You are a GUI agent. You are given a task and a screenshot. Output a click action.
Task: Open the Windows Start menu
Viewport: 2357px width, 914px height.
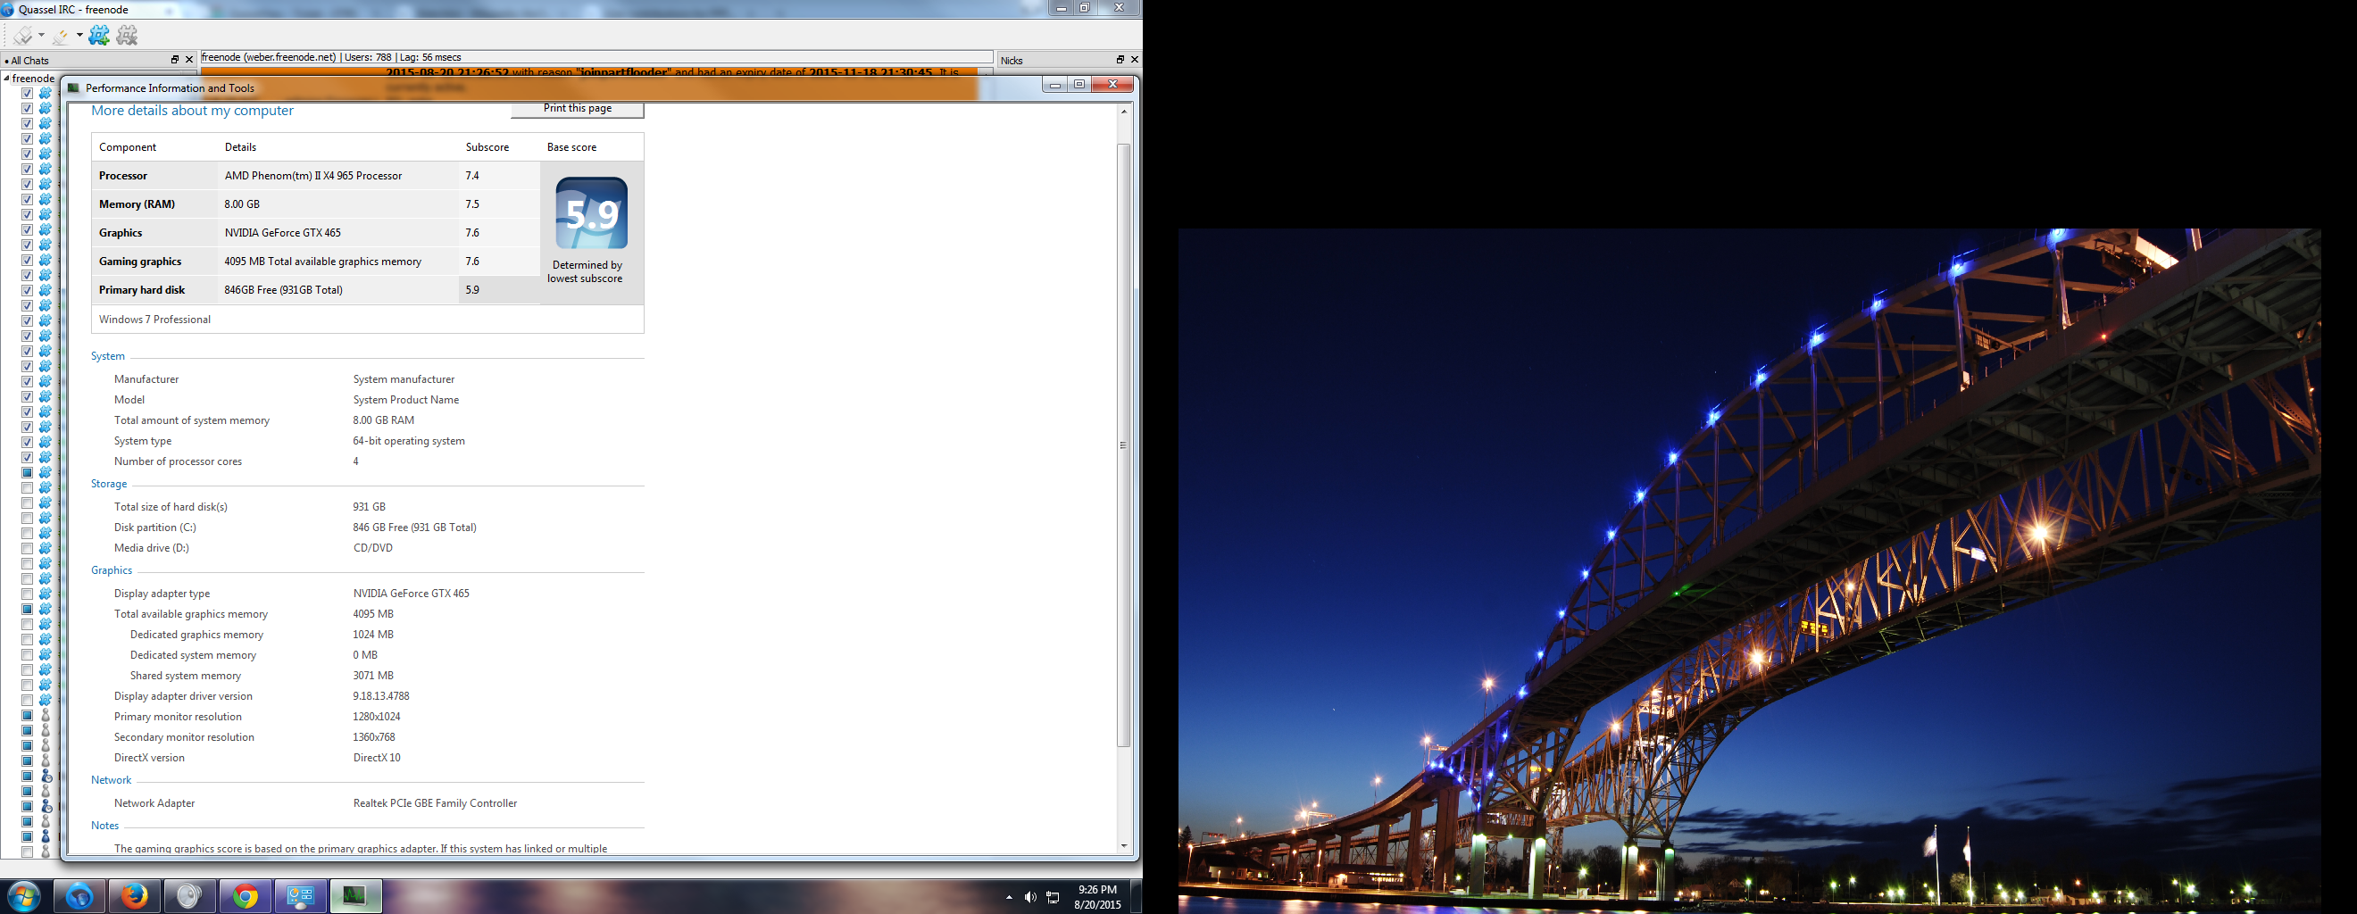24,897
